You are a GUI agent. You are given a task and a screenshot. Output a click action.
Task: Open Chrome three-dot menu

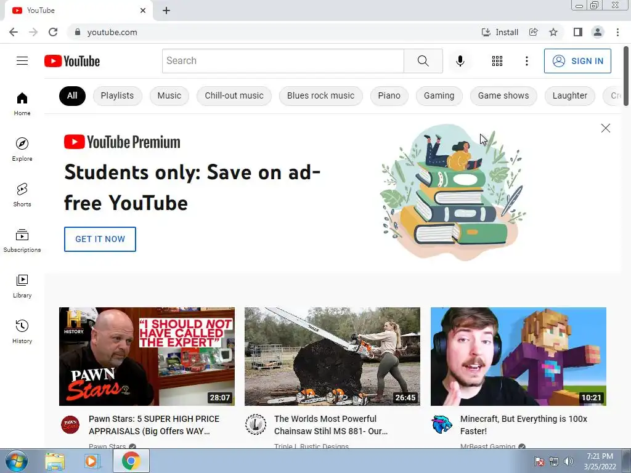617,32
